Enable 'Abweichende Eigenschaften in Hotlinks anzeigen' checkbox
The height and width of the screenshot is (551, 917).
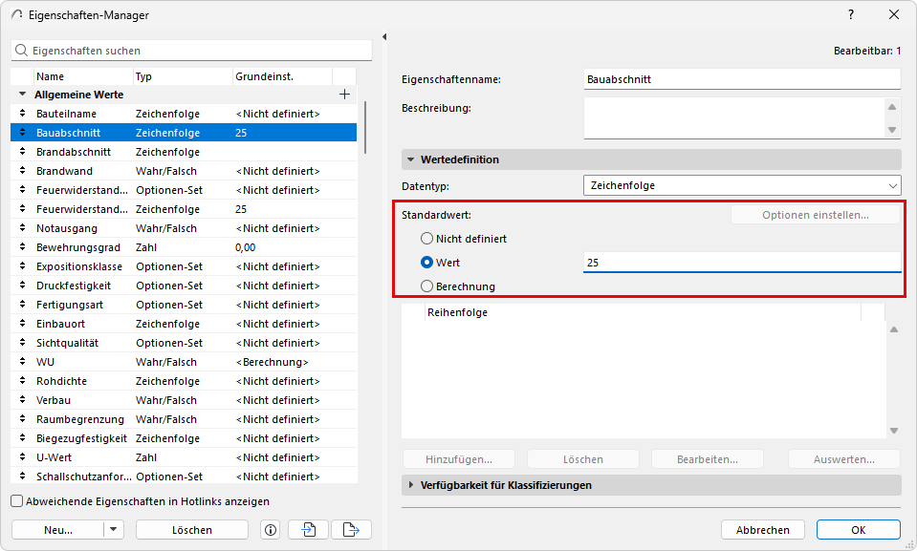pyautogui.click(x=17, y=501)
